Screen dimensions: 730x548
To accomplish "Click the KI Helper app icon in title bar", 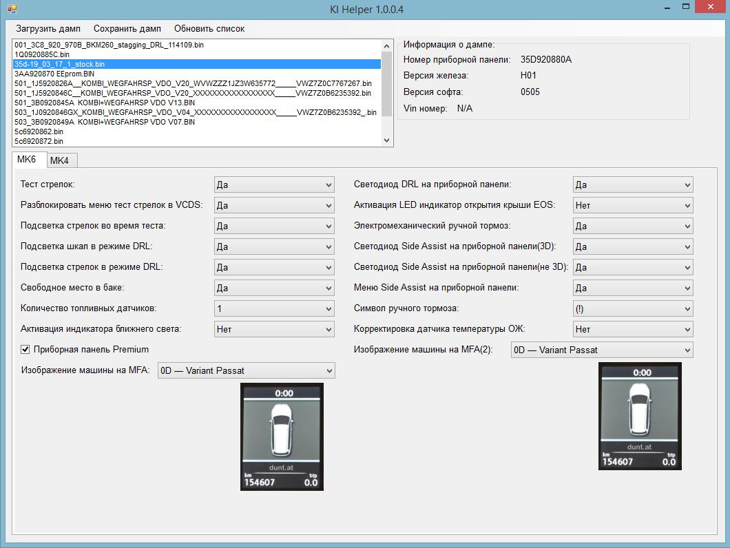I will pyautogui.click(x=12, y=8).
